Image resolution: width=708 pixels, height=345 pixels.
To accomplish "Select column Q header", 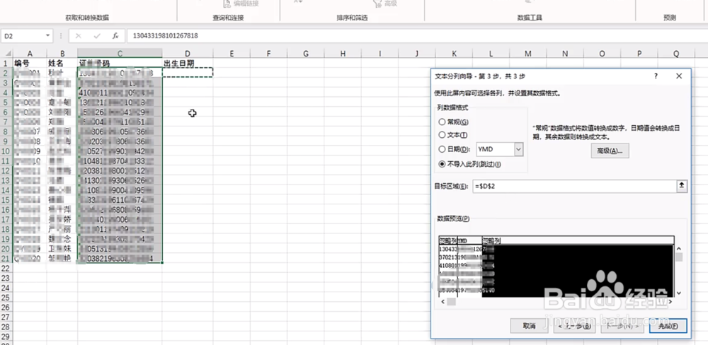I will click(x=676, y=54).
